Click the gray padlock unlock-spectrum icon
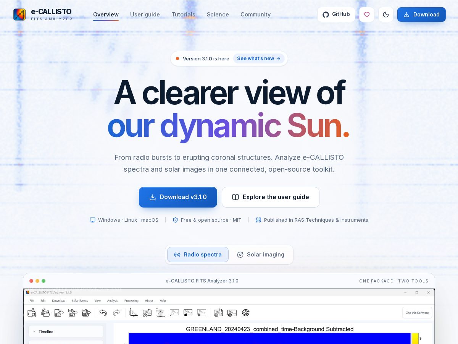Viewport: 458px width, 344px height. pos(202,313)
